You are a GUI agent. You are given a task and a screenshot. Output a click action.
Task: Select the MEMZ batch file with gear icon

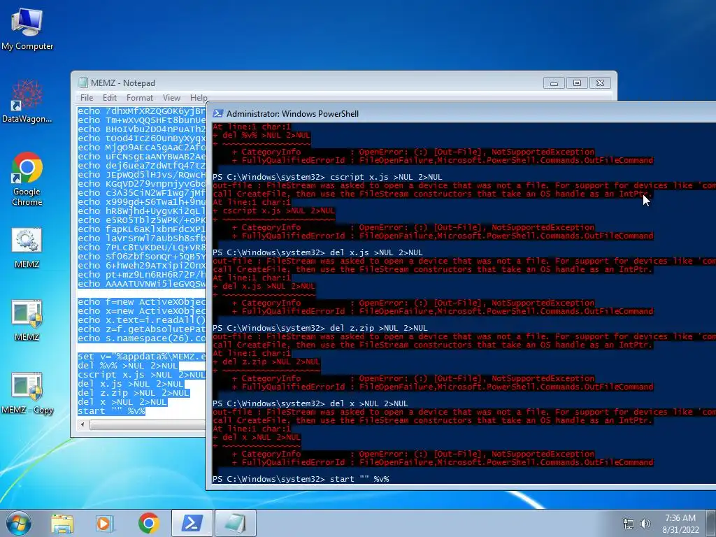tap(27, 248)
